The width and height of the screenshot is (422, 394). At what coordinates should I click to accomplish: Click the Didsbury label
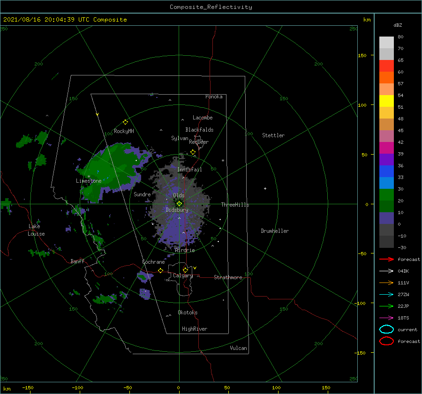click(177, 210)
